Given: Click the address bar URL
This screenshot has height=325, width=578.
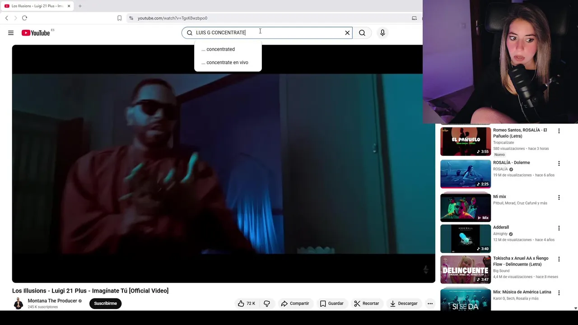Looking at the screenshot, I should (172, 18).
